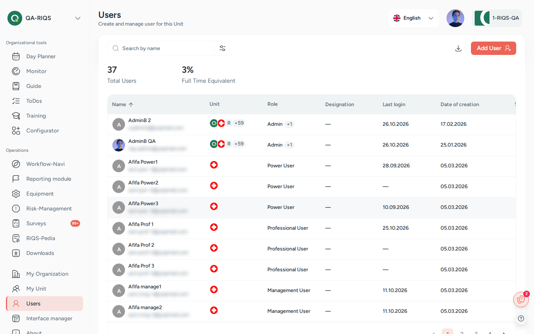
Task: Click the Workflow-Navi compass icon
Action: click(x=16, y=164)
